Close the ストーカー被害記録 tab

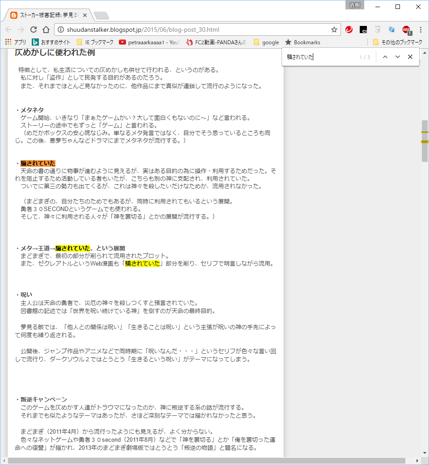[85, 15]
